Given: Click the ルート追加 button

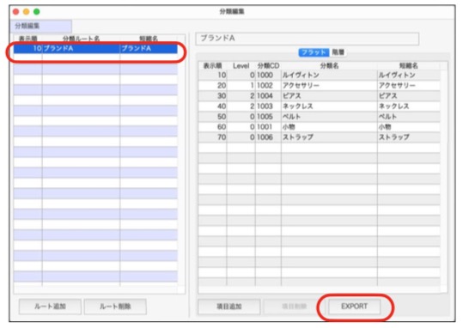Looking at the screenshot, I should (50, 307).
